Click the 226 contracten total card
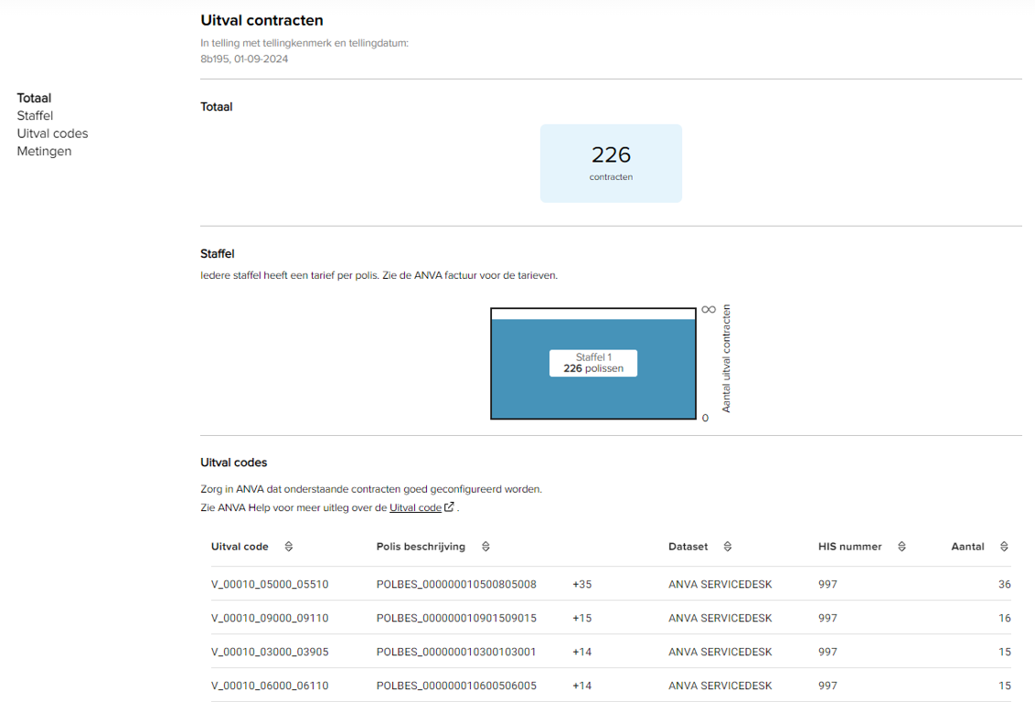1035x702 pixels. pyautogui.click(x=611, y=163)
